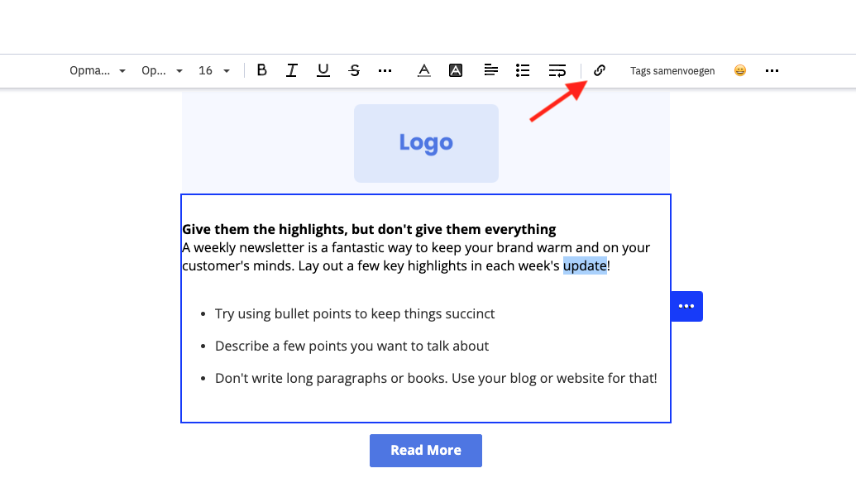Click paragraph starting A weekly newsletter

click(x=416, y=256)
